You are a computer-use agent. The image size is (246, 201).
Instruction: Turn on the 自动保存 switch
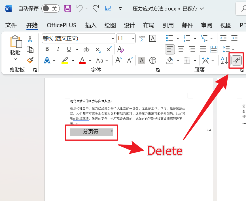[50, 9]
